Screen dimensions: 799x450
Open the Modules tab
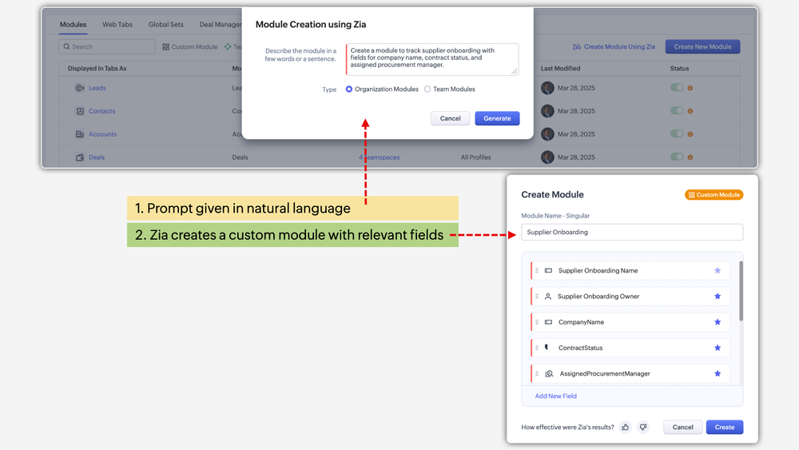pyautogui.click(x=73, y=25)
